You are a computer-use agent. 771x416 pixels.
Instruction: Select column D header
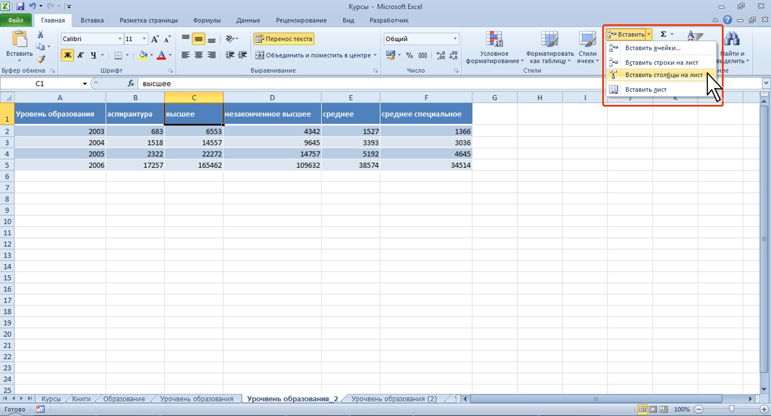(x=272, y=98)
